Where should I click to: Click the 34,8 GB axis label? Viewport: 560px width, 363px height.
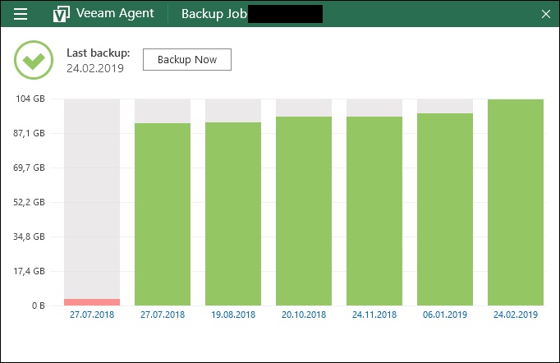click(29, 237)
